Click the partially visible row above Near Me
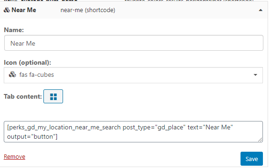Screen dimensions: 269x168 [x=134, y=0]
